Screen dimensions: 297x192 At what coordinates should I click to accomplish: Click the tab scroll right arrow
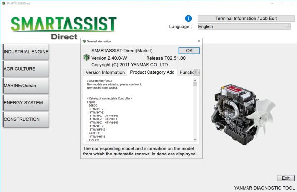point(198,72)
